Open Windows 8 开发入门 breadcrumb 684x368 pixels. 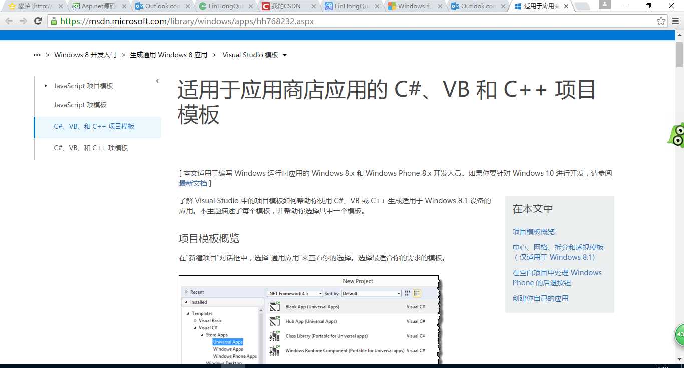pyautogui.click(x=85, y=55)
